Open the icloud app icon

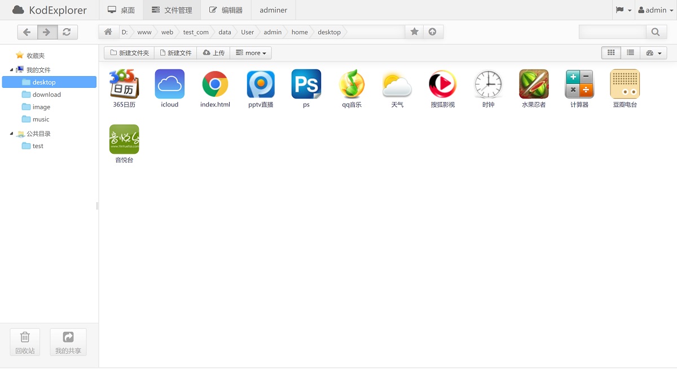click(x=170, y=84)
